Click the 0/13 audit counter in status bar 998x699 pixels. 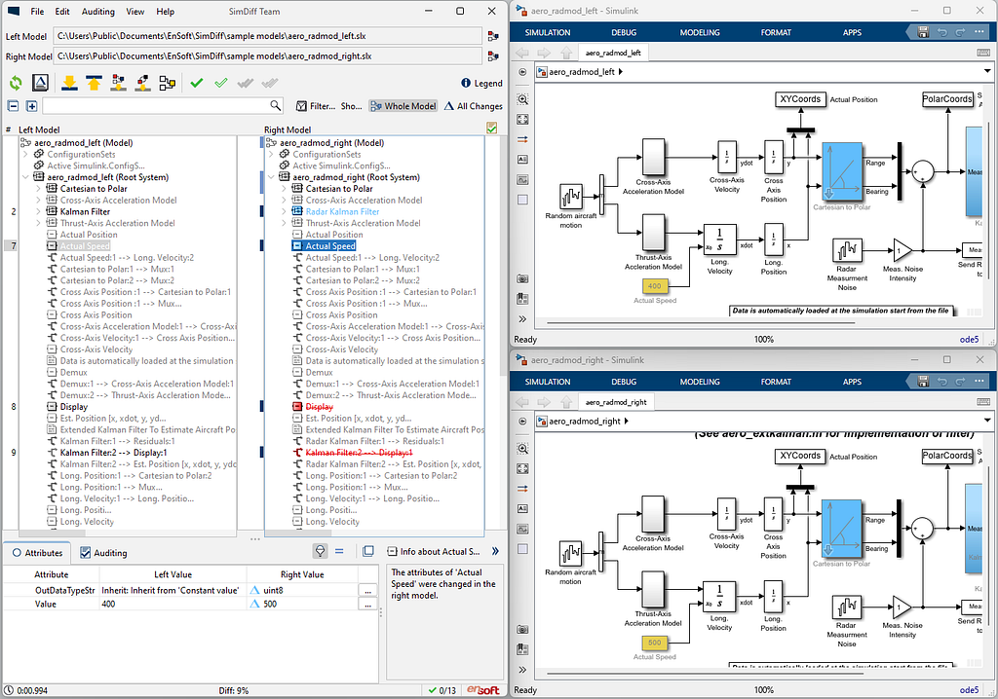point(442,690)
